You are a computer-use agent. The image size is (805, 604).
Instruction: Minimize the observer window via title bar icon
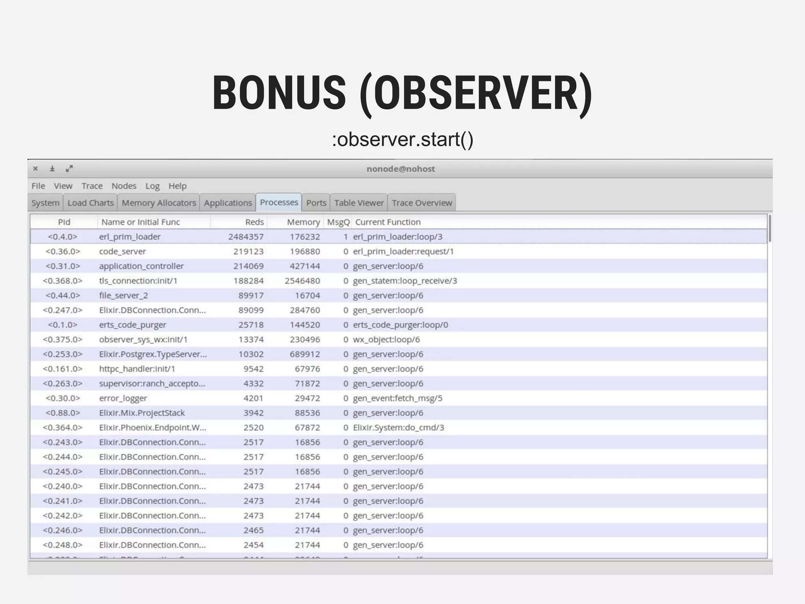click(x=52, y=169)
